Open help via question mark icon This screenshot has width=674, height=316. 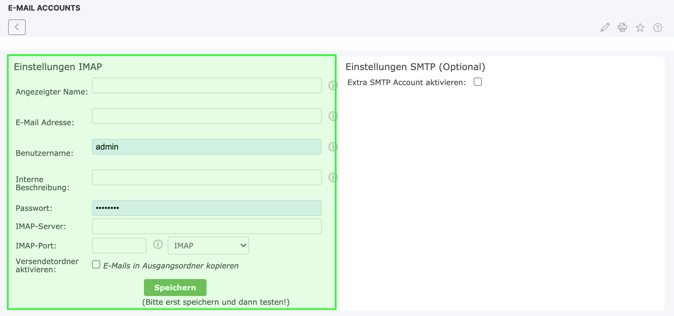(x=657, y=28)
